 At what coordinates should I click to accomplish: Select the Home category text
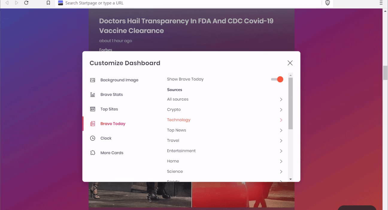point(173,161)
